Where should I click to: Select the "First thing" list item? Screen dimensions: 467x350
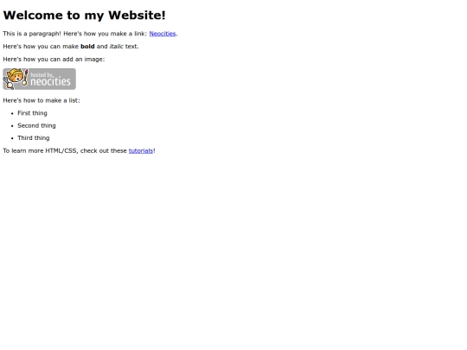pyautogui.click(x=33, y=113)
